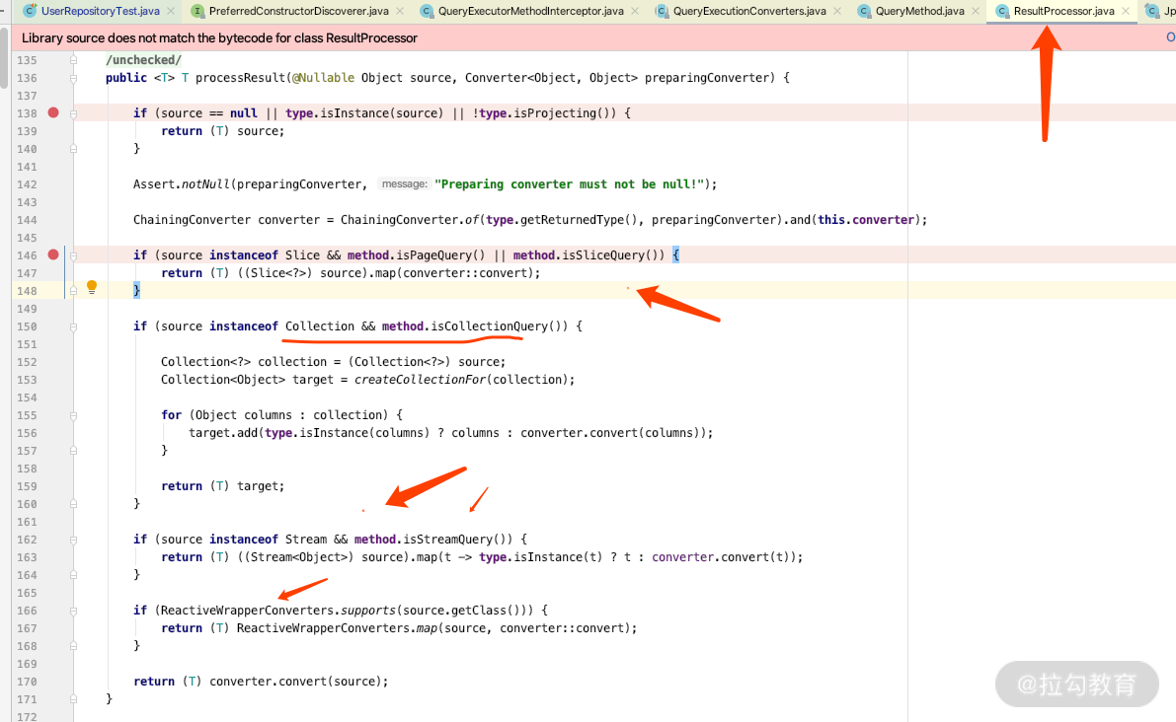
Task: Click the closing fold marker at line 171
Action: (x=73, y=698)
